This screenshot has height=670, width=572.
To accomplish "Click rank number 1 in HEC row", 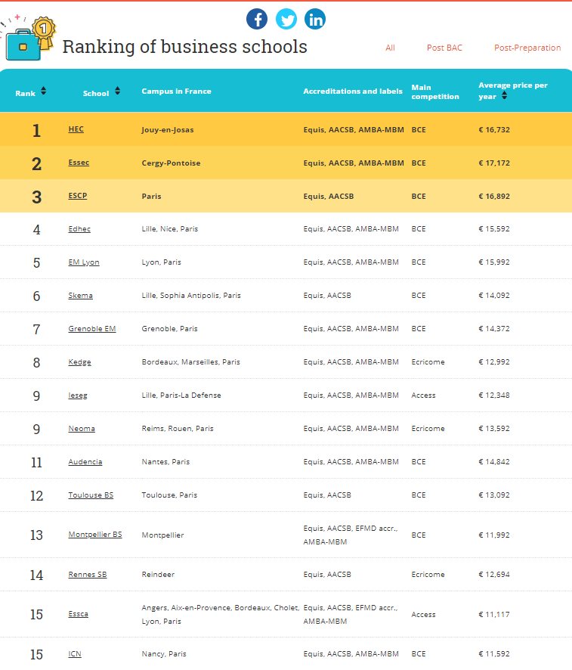I will (x=37, y=130).
